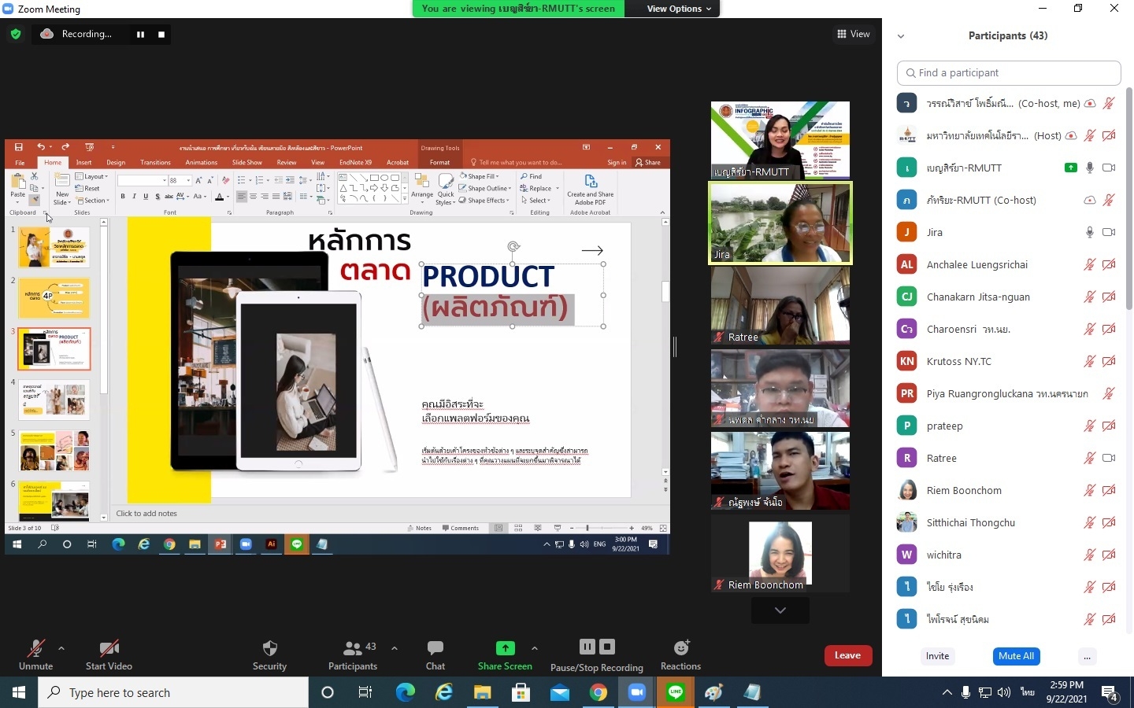The width and height of the screenshot is (1134, 708).
Task: Click the green Share Screen icon
Action: (505, 648)
